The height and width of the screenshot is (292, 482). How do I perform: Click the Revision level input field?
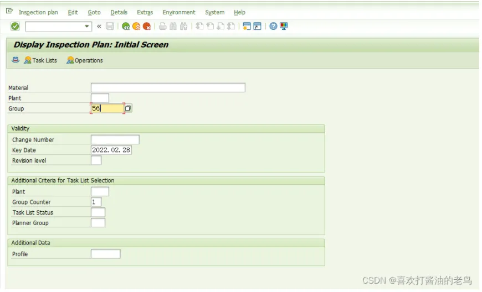pos(96,160)
